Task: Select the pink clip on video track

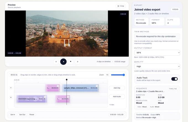Action: pos(53,88)
